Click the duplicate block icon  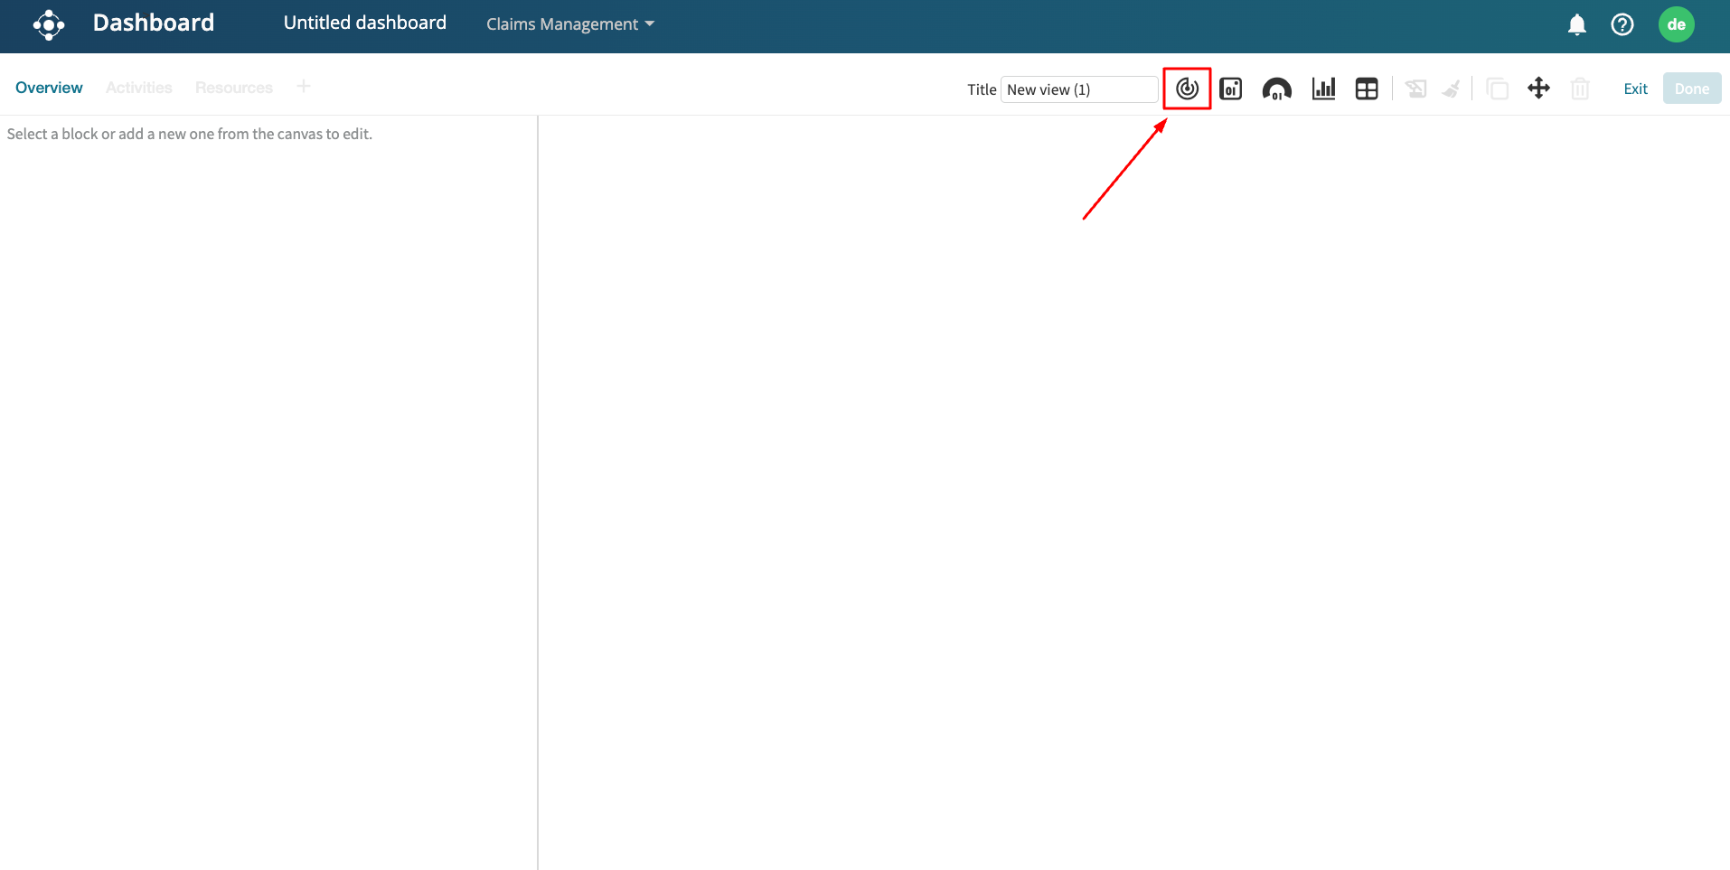point(1498,89)
